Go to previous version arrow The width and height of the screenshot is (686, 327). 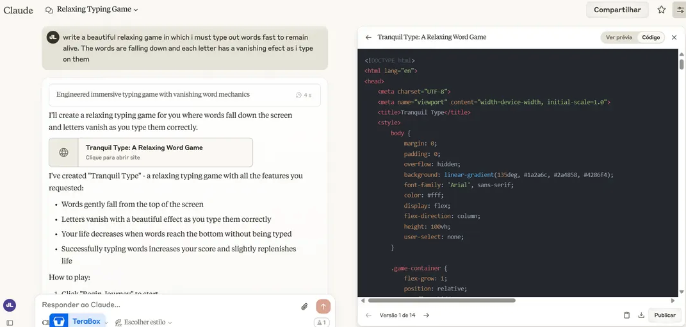[x=368, y=315]
